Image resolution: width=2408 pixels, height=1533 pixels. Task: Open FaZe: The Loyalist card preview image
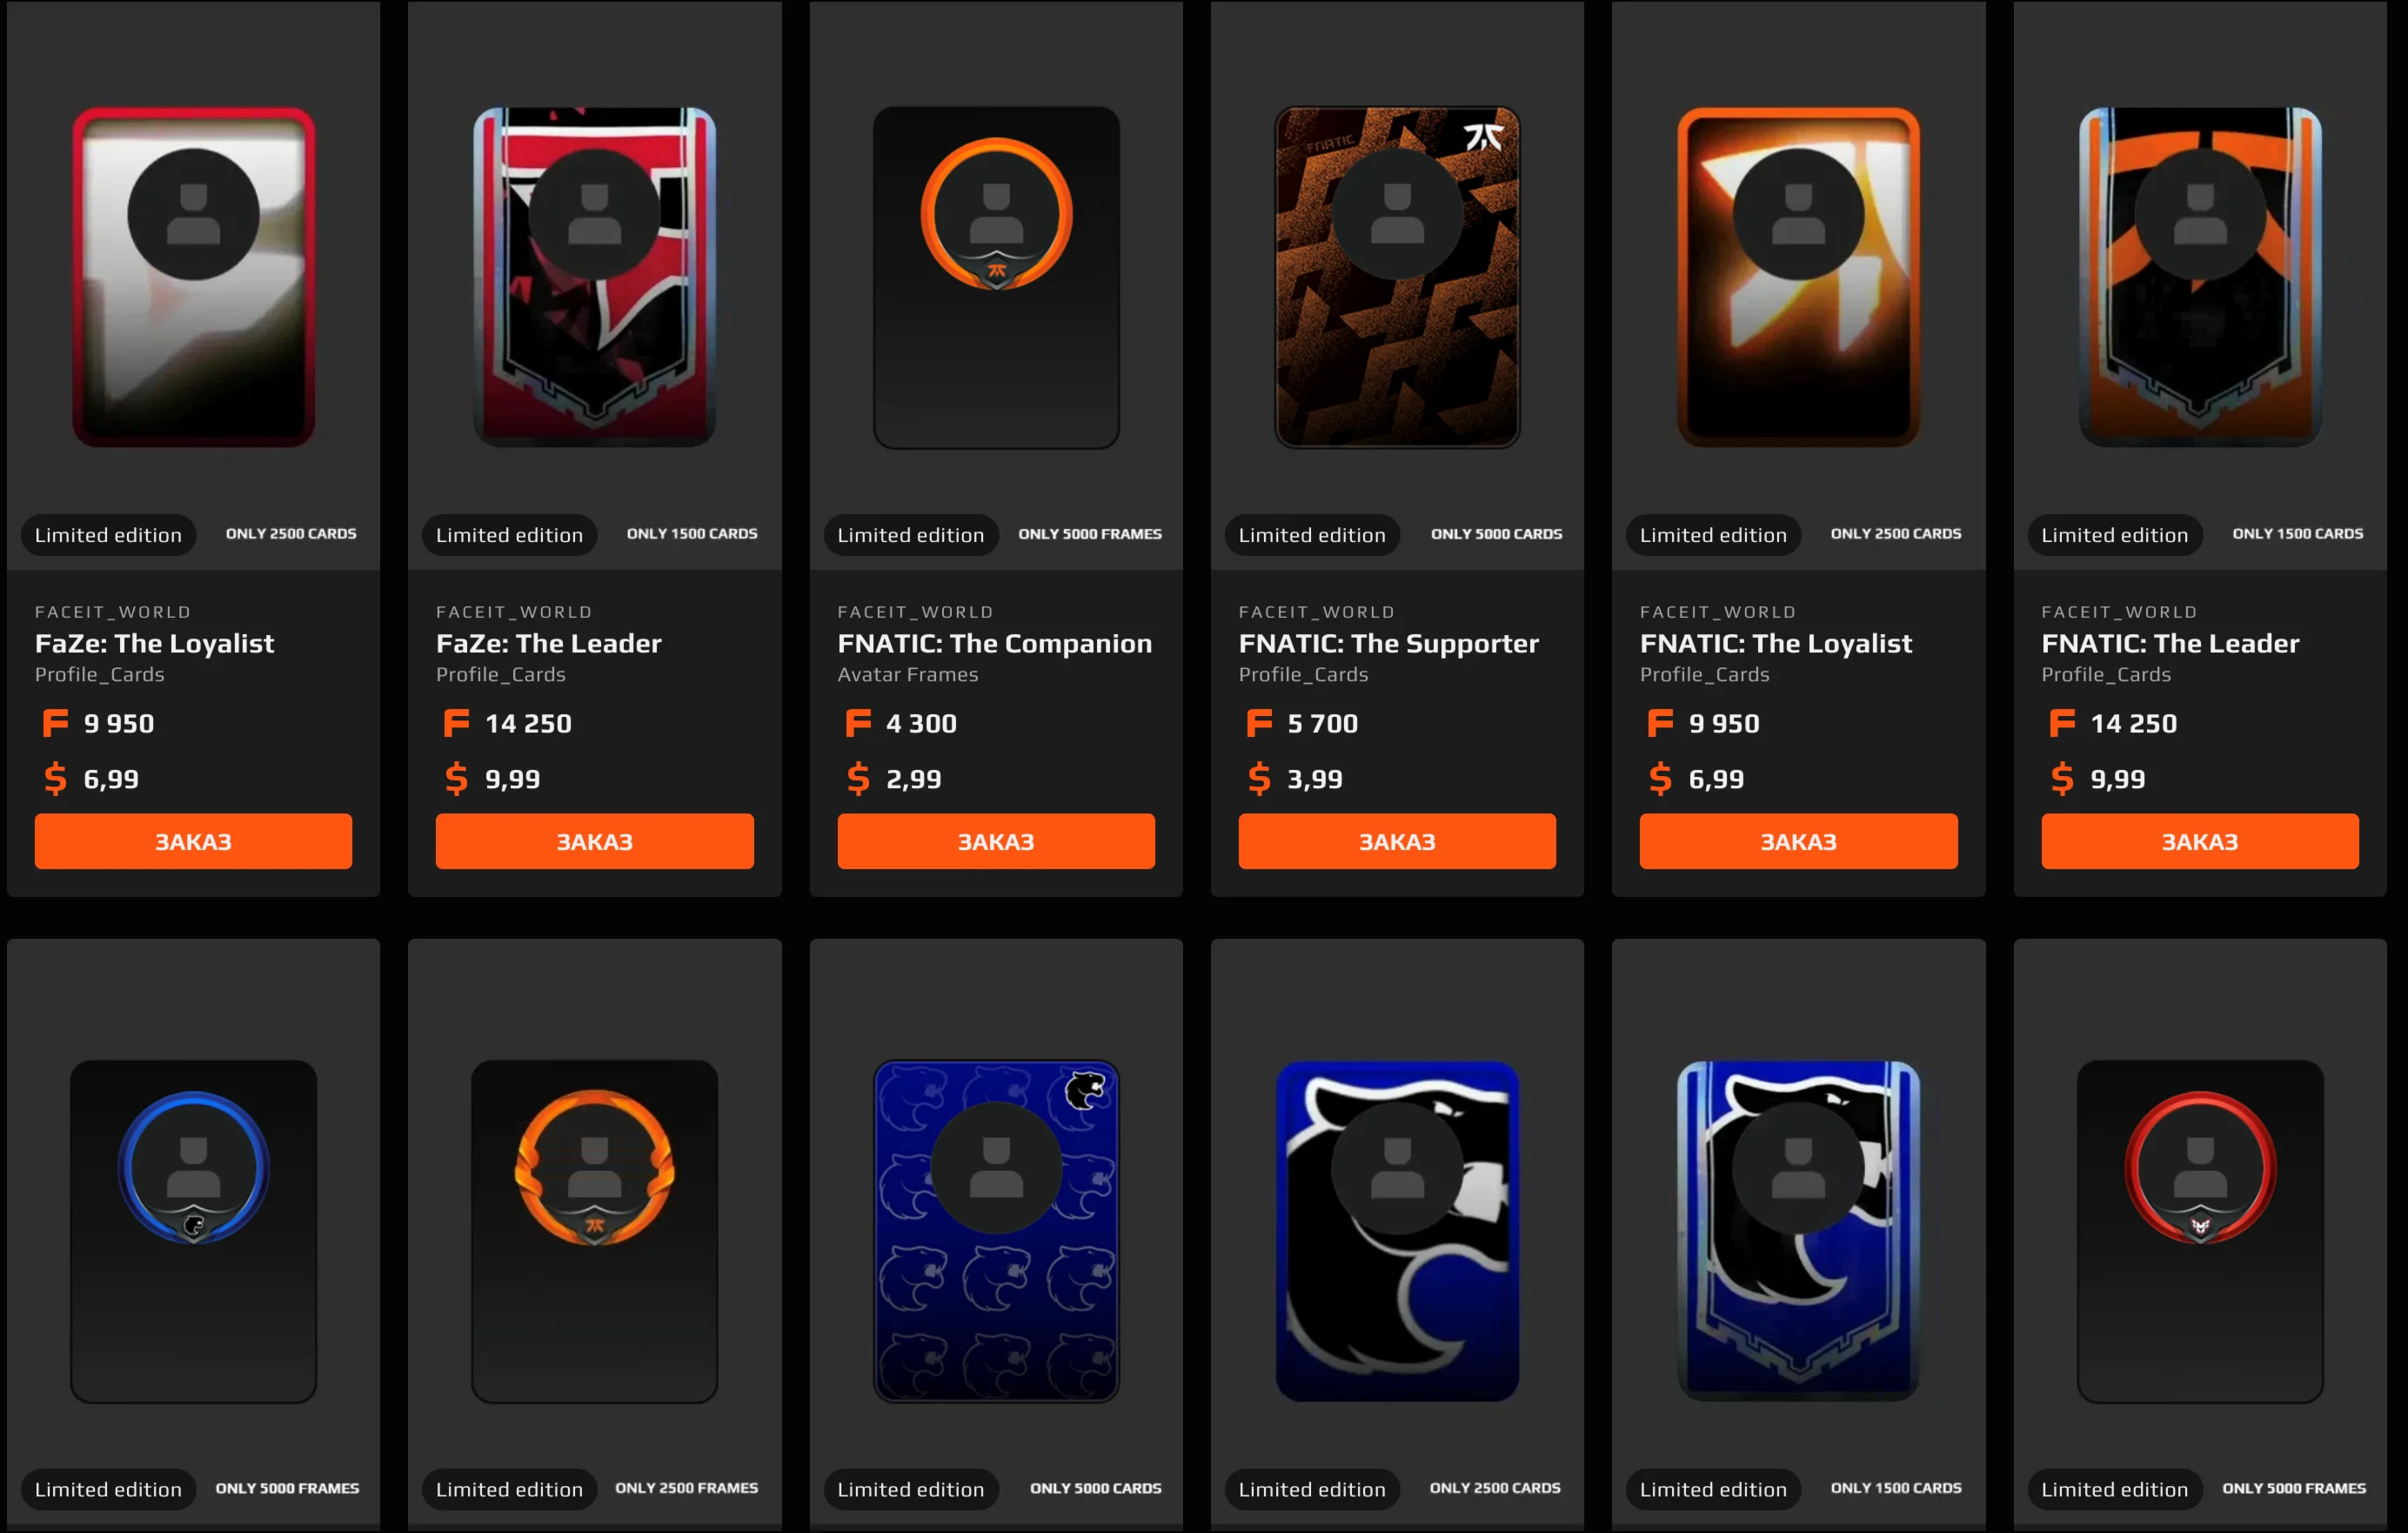tap(193, 277)
